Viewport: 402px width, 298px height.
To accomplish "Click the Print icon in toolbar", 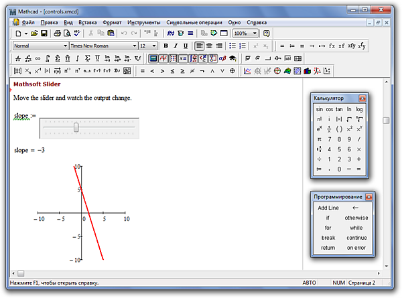I will [58, 33].
